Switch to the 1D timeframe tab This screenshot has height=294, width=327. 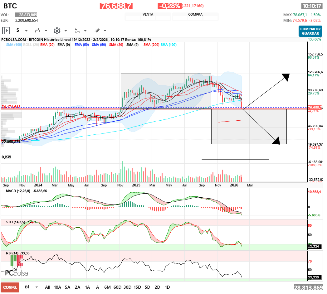(167, 287)
